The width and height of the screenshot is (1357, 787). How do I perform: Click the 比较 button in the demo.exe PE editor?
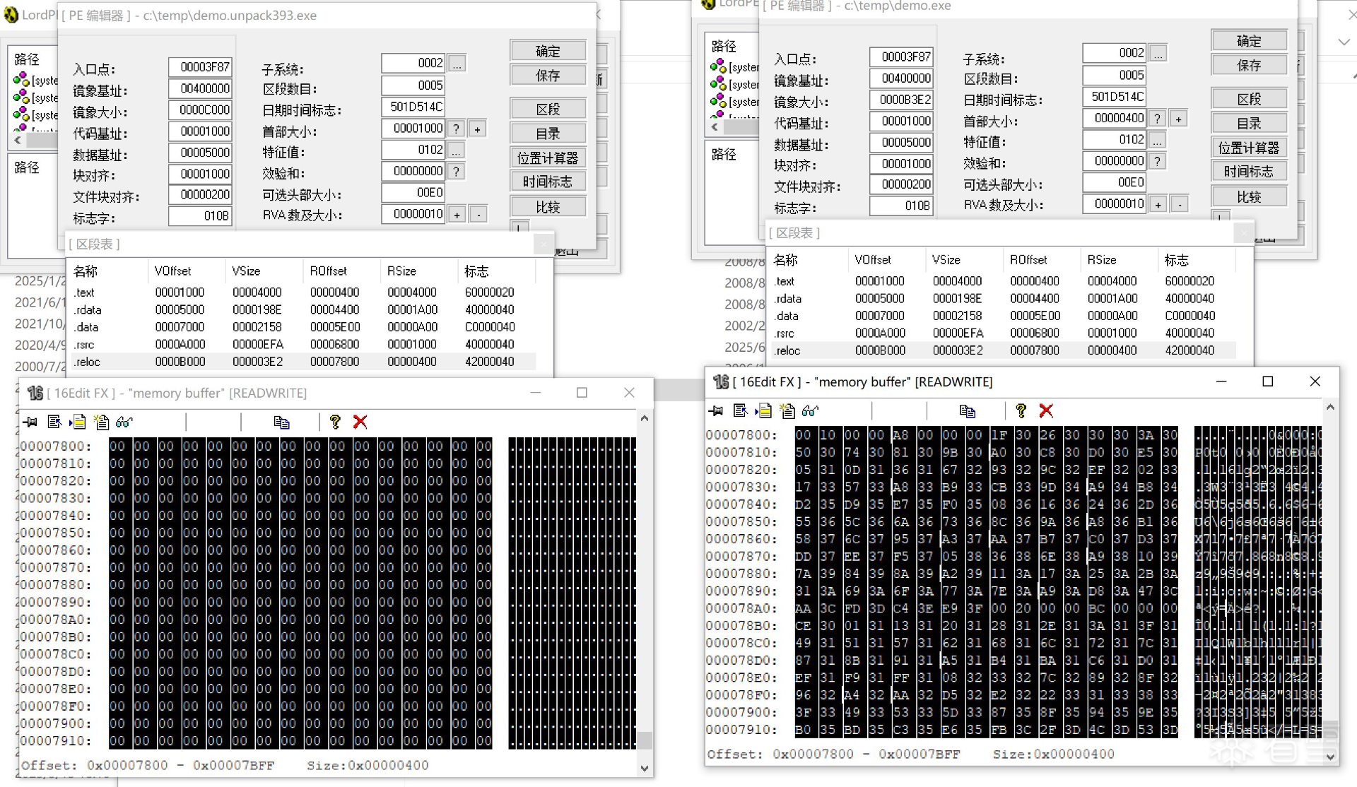1248,196
